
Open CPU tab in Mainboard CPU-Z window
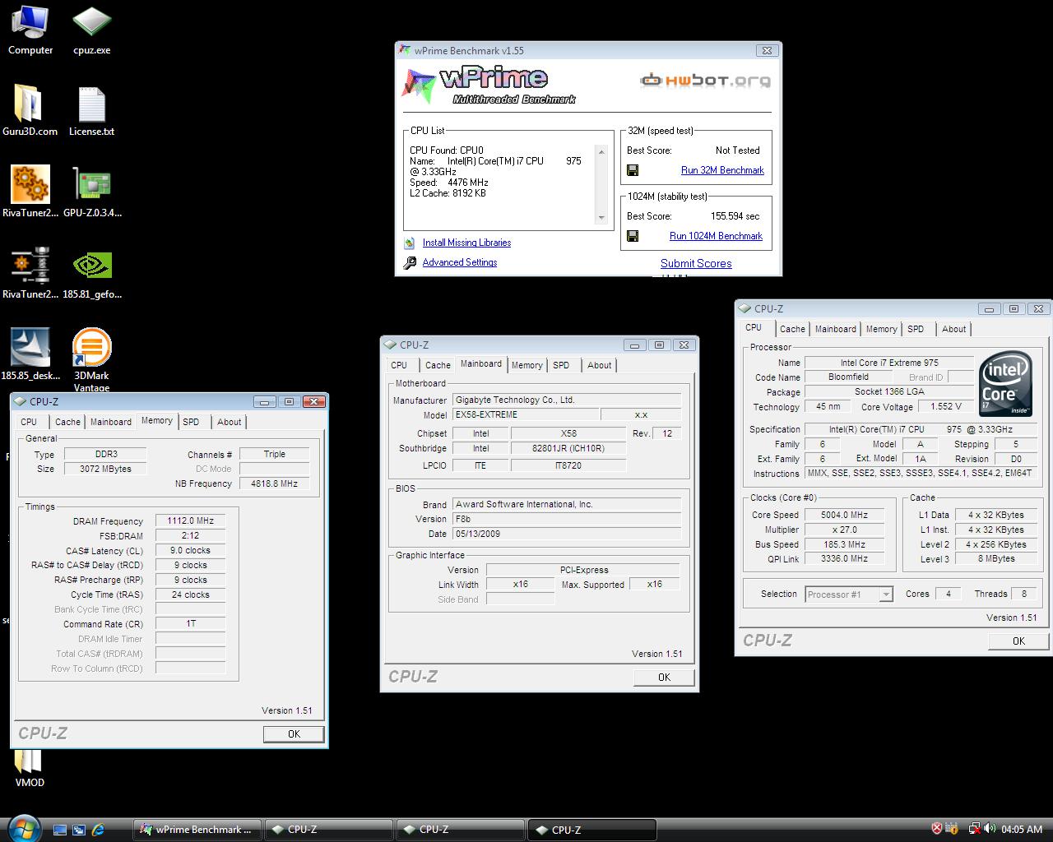[x=399, y=365]
